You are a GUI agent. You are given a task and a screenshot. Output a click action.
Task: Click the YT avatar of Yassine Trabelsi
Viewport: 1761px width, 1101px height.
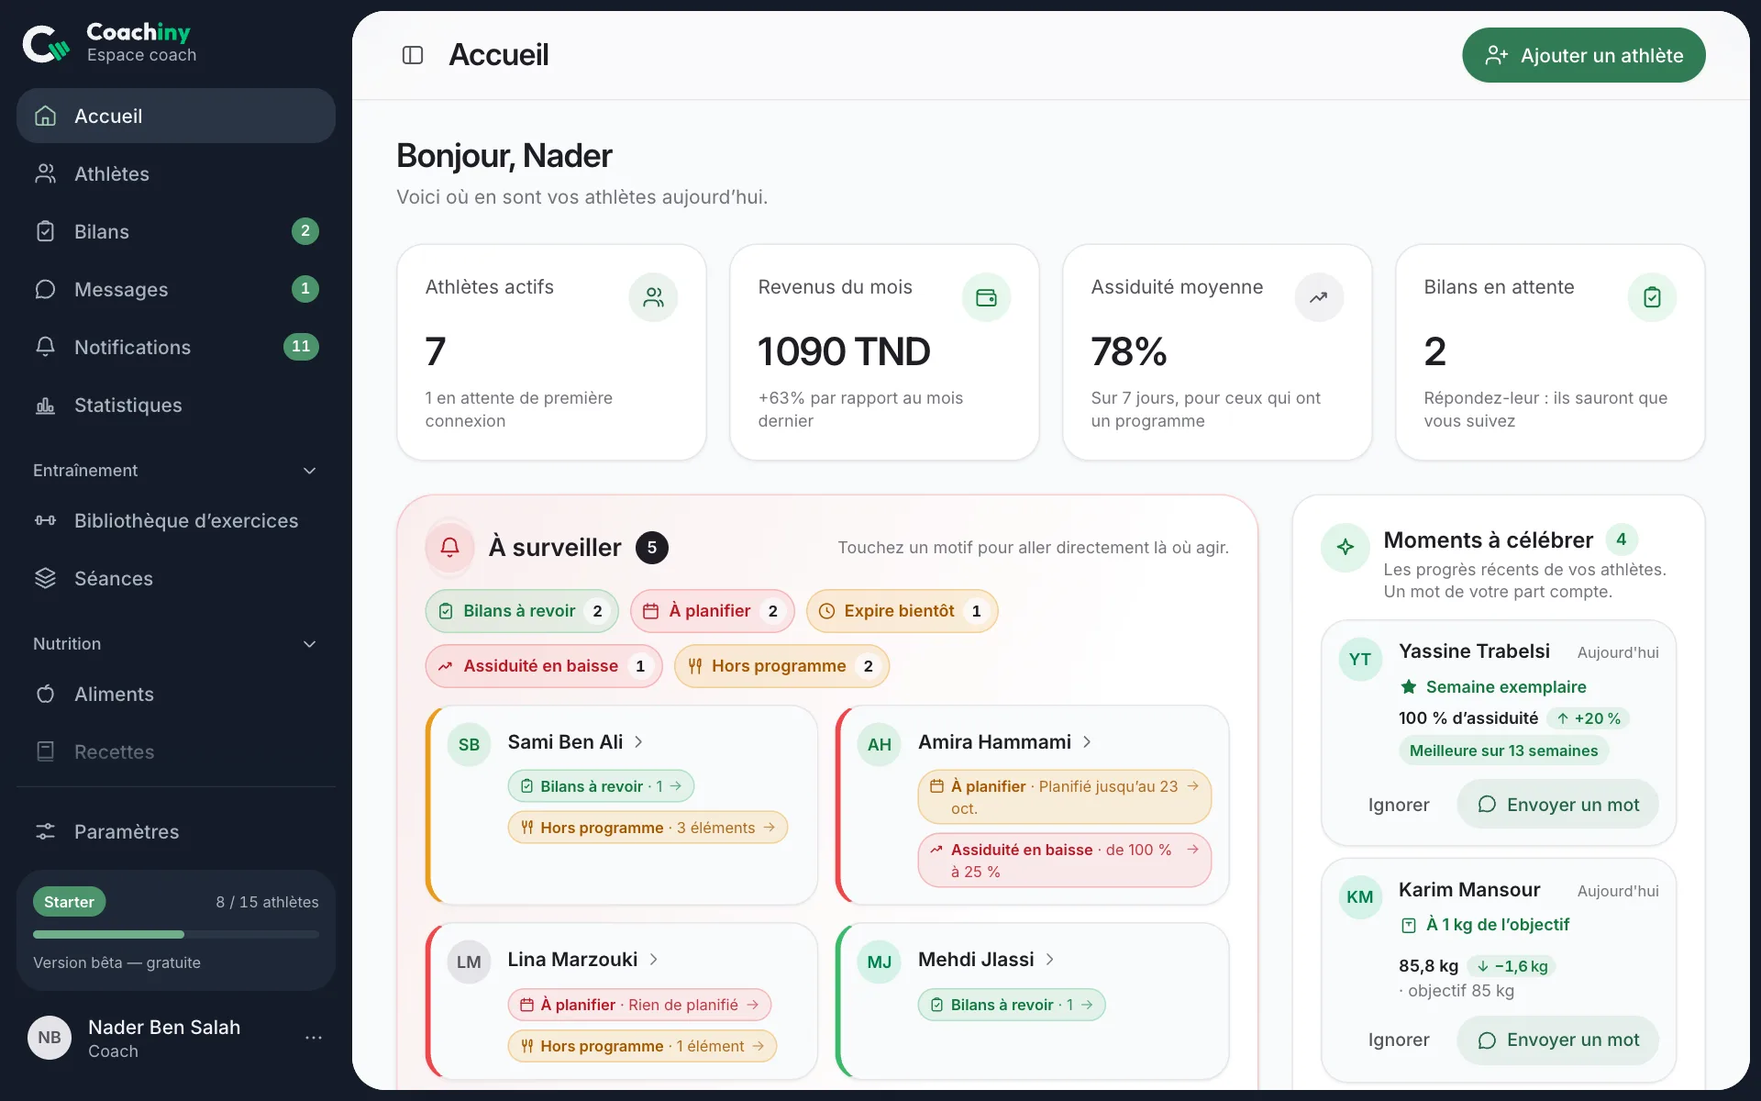(1360, 660)
